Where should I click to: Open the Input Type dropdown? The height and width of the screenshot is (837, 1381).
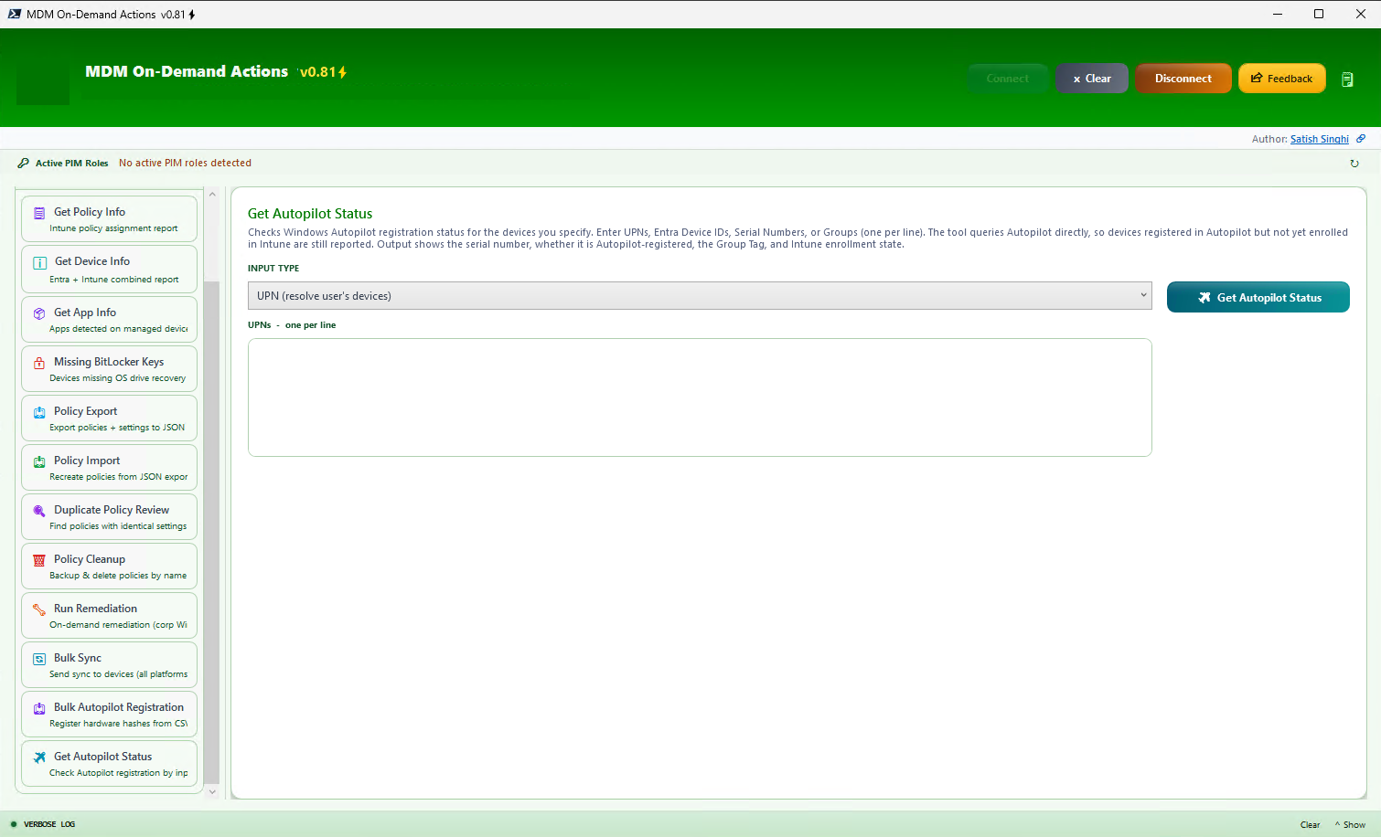(700, 295)
